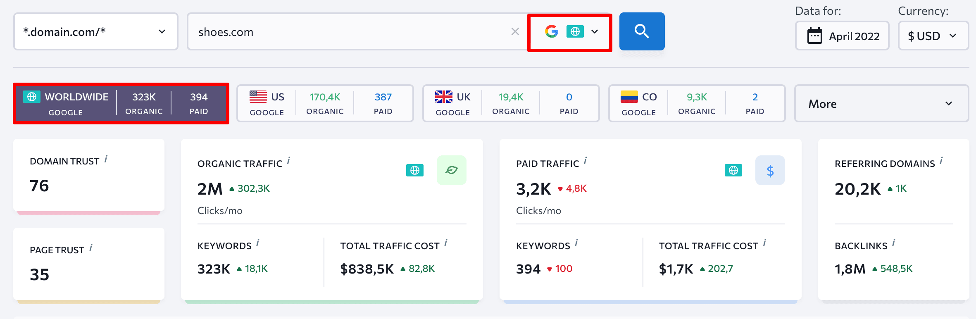Click Worldwide organic count 323K
Viewport: 976px width, 319px height.
pos(144,97)
